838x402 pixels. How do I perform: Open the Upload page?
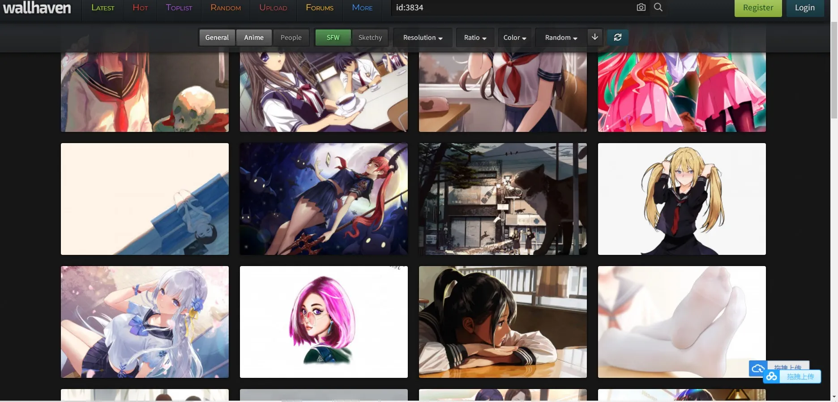click(x=273, y=8)
